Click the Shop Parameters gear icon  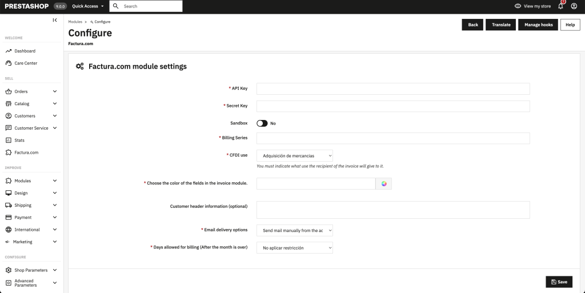coord(8,270)
